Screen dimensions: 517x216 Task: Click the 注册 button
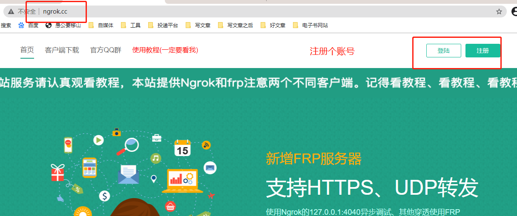point(483,51)
